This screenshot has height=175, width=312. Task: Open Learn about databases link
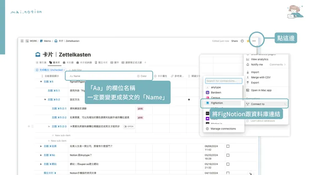[263, 121]
